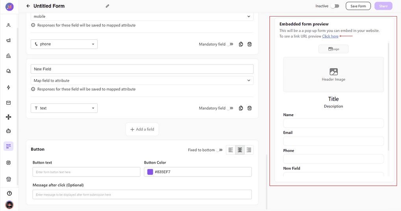This screenshot has height=211, width=401.
Task: Click the Save Form button
Action: click(x=358, y=6)
